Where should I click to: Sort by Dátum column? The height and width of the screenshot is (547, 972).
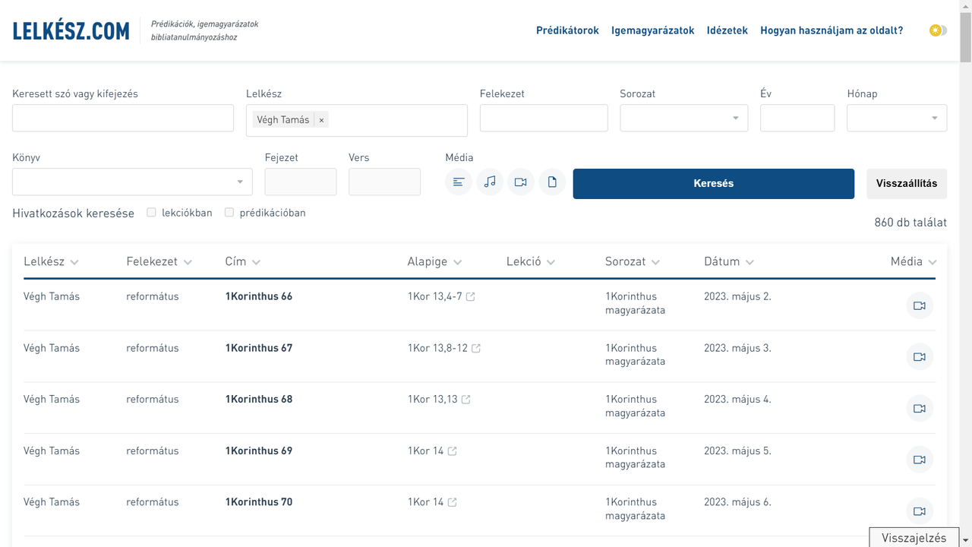point(729,261)
